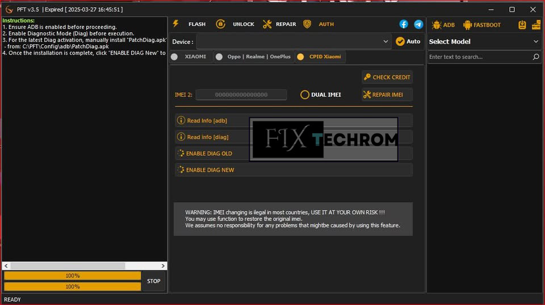Click Read Info [adb] button
Screen dimensions: 545x305
(x=294, y=120)
